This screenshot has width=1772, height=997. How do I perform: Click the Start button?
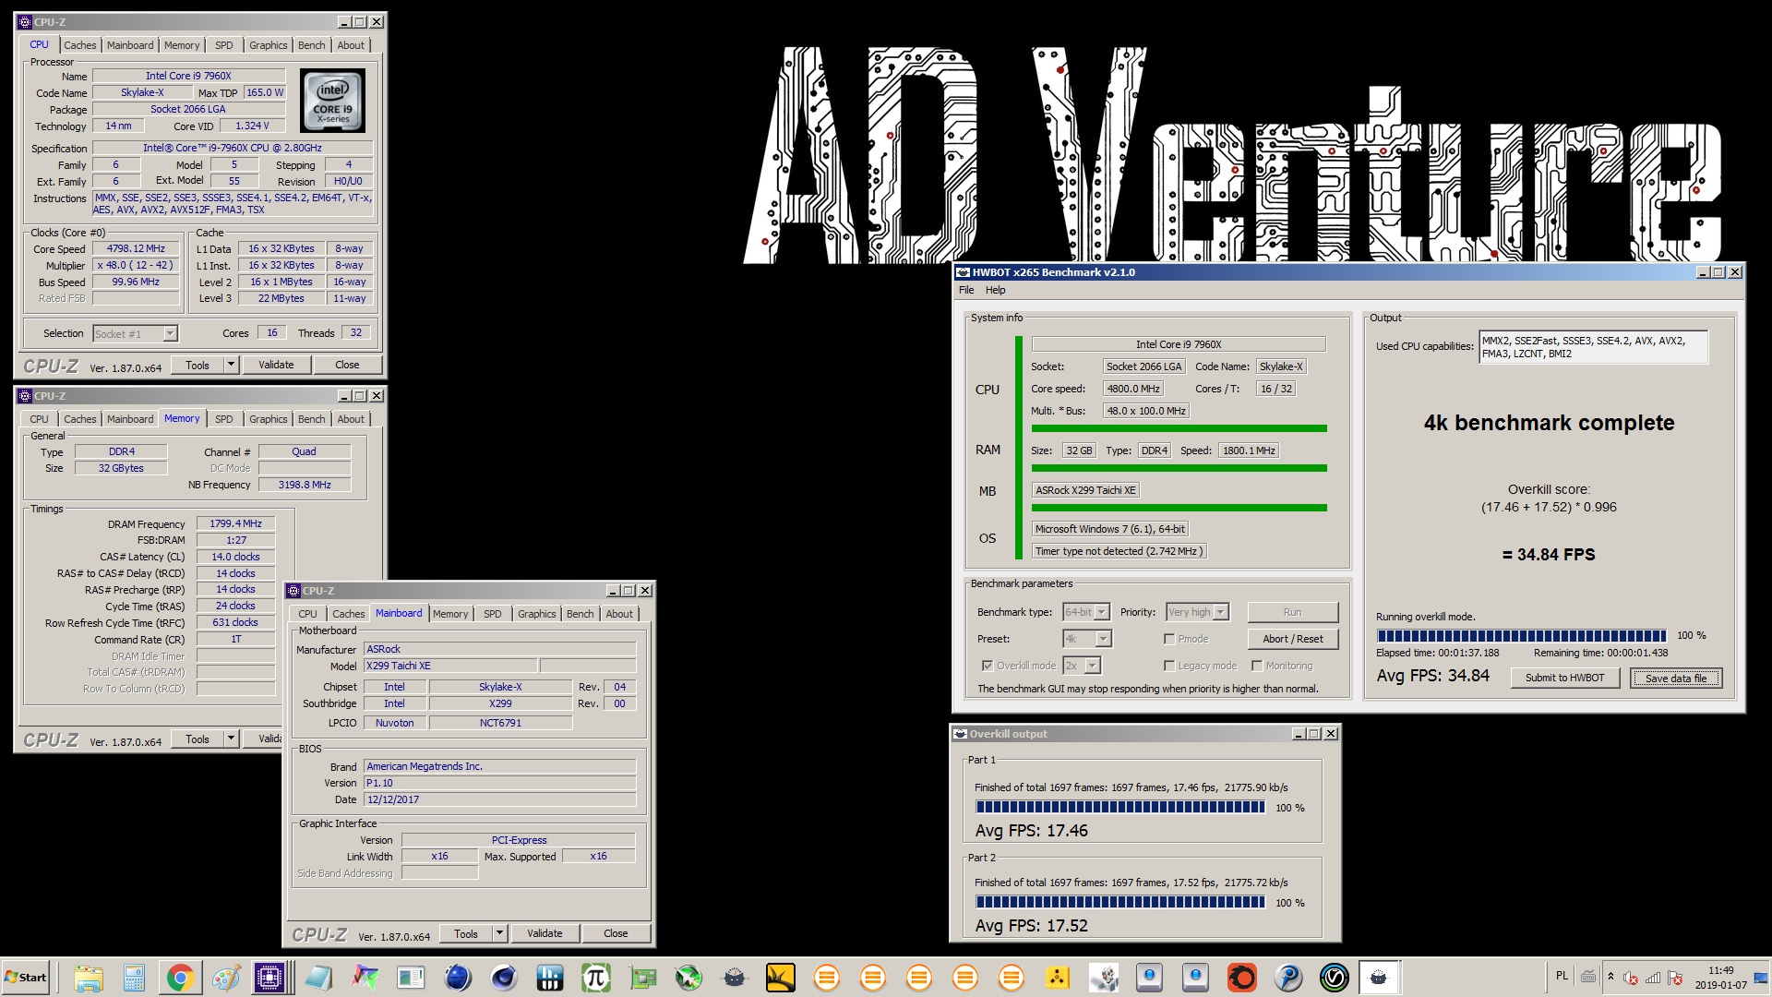click(26, 978)
